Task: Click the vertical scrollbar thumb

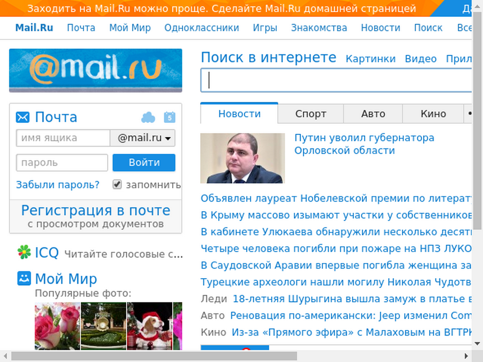Action: 477,121
